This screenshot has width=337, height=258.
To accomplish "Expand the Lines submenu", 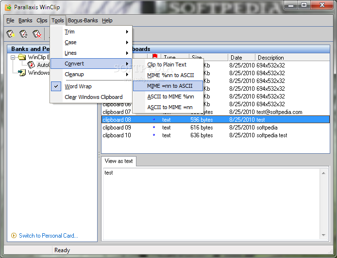I will [x=91, y=53].
